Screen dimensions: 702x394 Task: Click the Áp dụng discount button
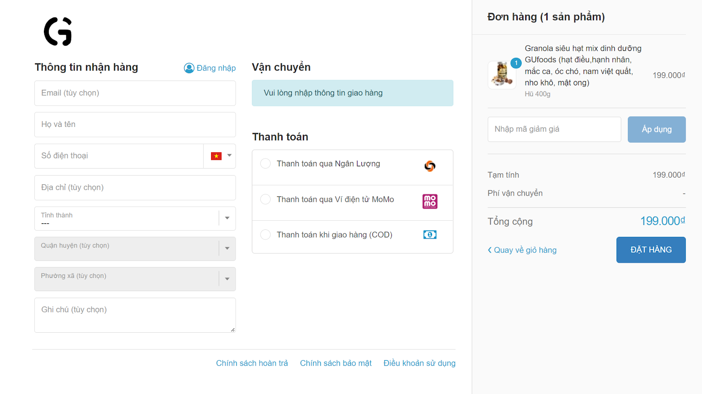tap(657, 129)
